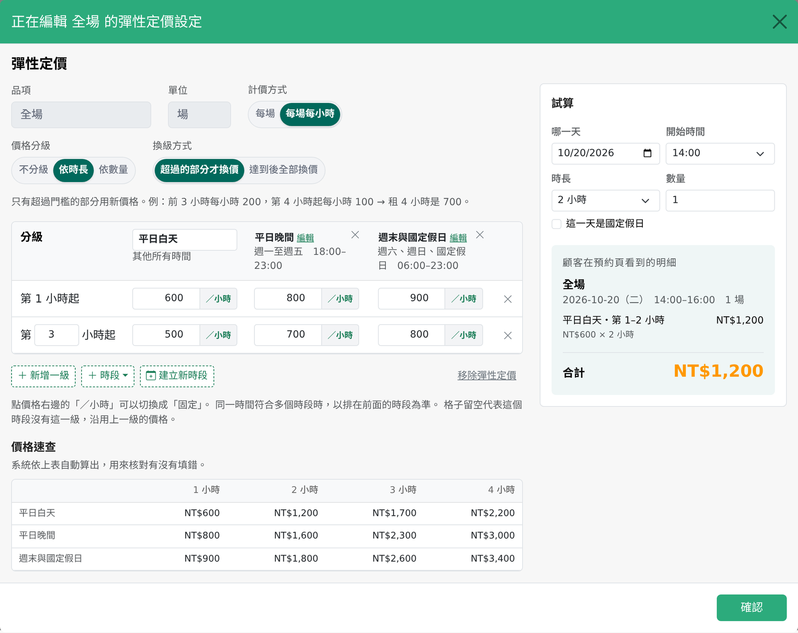Confirm settings with 確認 button
The image size is (798, 633).
coord(752,608)
